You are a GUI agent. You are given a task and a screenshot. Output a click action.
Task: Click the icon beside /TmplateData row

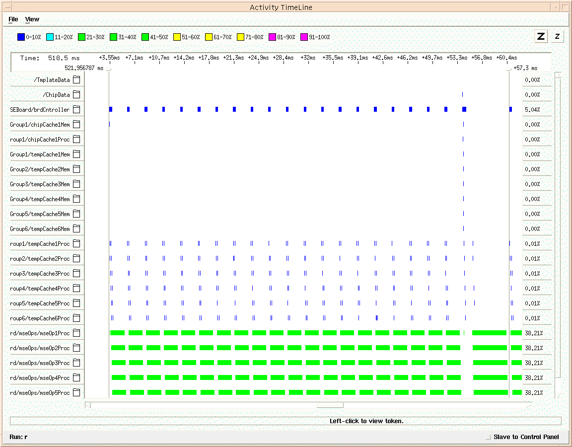click(x=76, y=80)
